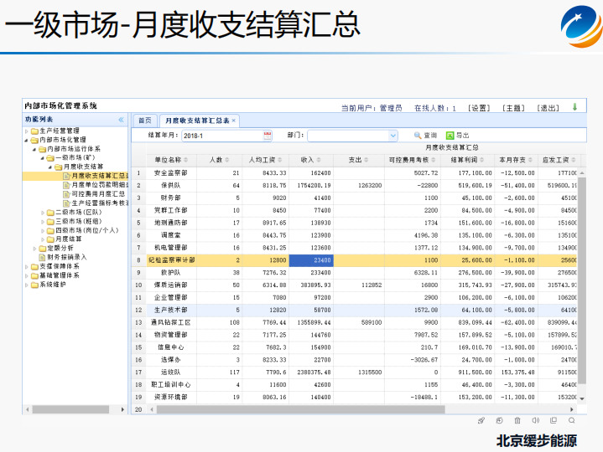603x452 pixels.
Task: Click the left panel scroll-right arrow
Action: 122,409
